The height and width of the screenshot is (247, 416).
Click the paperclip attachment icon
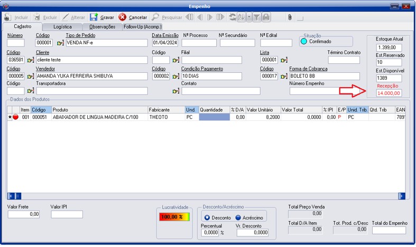click(289, 17)
